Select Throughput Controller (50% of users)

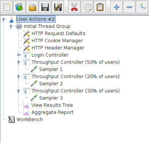point(76,62)
